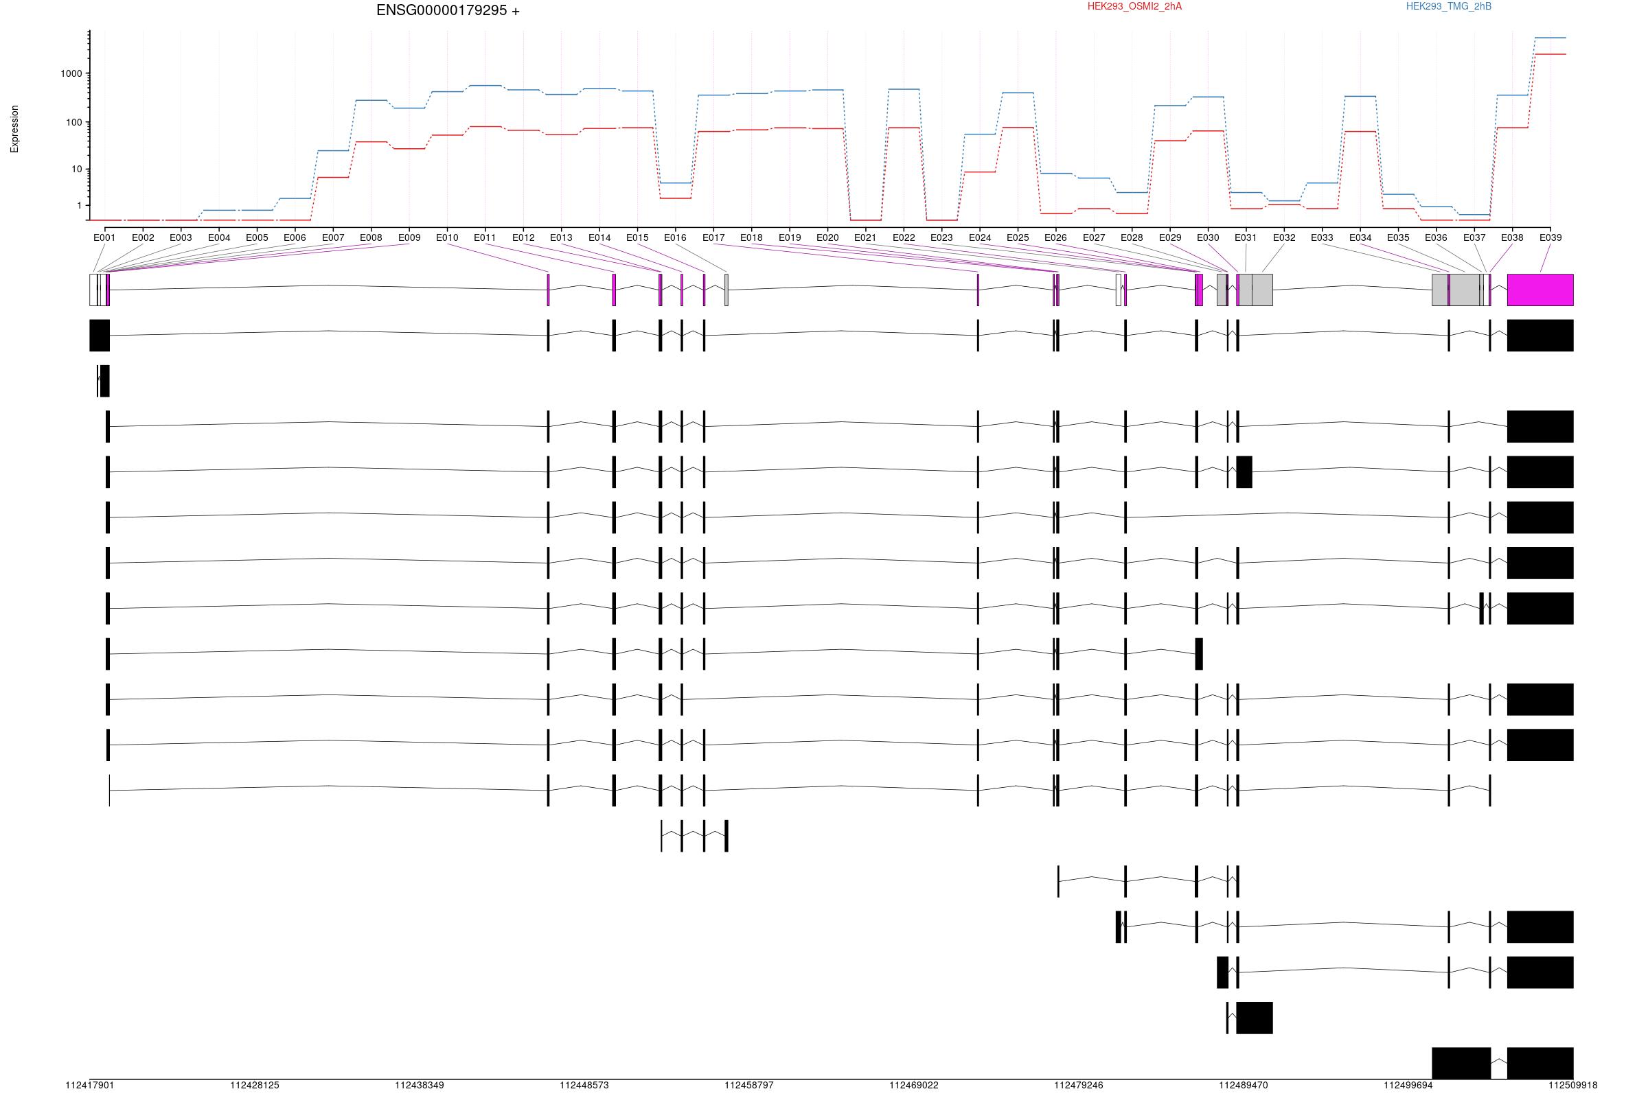Click the exon label E031
The image size is (1648, 1098).
(1246, 237)
